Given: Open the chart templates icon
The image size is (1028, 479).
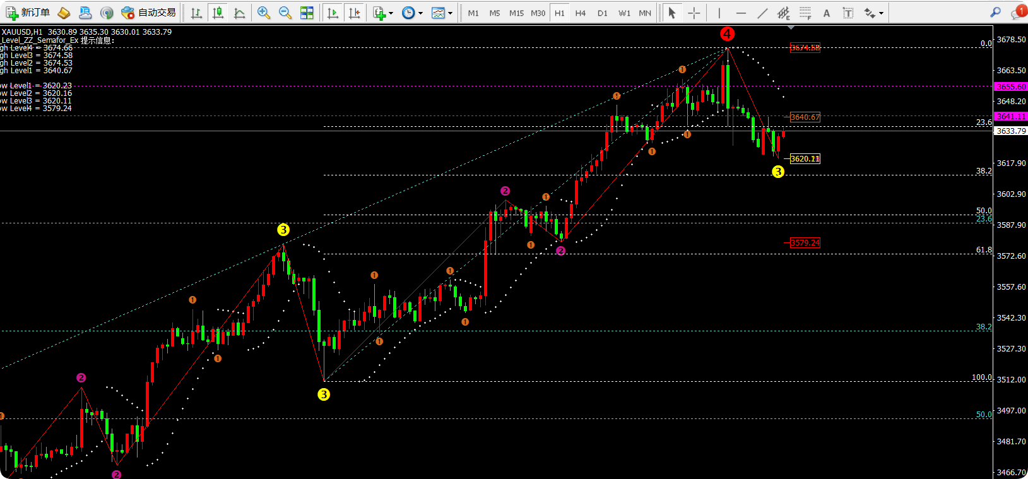Looking at the screenshot, I should (x=438, y=13).
